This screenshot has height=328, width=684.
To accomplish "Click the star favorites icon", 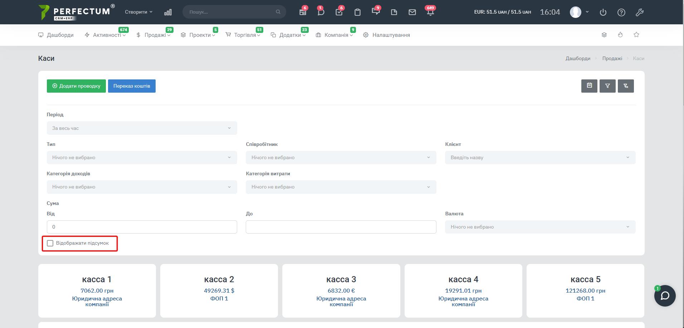I will pyautogui.click(x=636, y=35).
